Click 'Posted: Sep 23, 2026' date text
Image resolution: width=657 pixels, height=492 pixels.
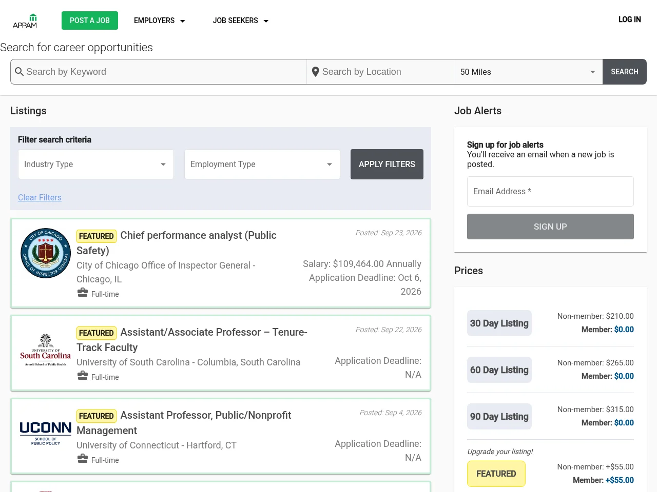(x=389, y=233)
